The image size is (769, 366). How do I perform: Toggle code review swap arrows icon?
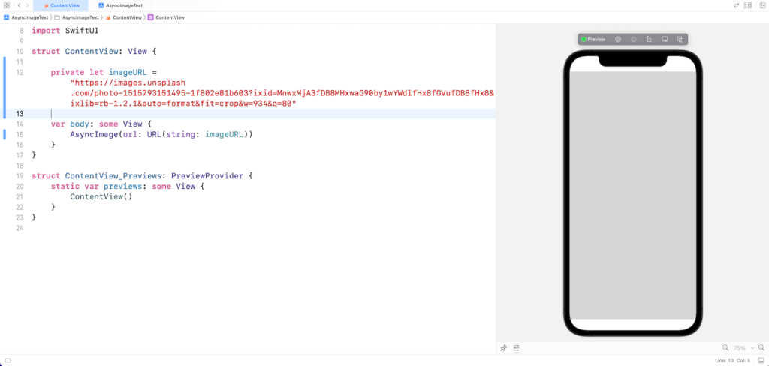pyautogui.click(x=736, y=5)
